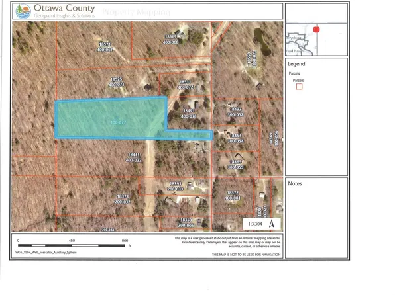The height and width of the screenshot is (295, 395).
Task: Click the map scale '1:3,304' label
Action: (255, 224)
